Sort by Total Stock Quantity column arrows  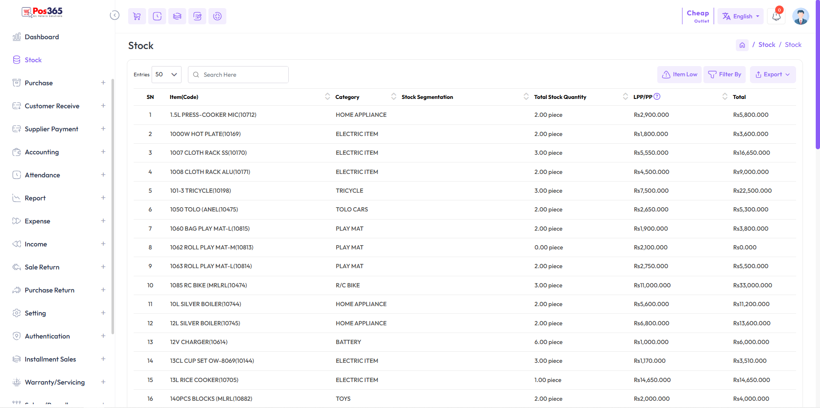click(625, 97)
